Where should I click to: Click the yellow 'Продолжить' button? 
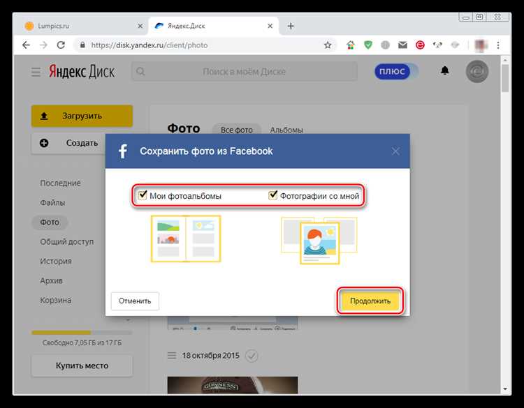[x=370, y=301]
